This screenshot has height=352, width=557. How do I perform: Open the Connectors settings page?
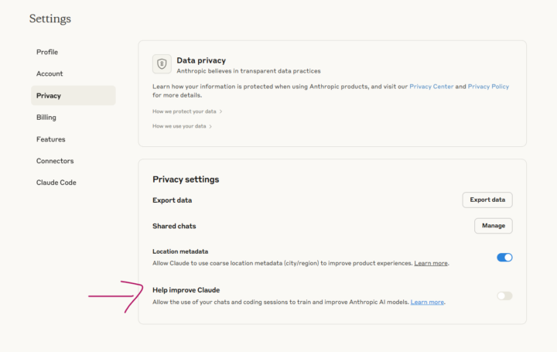tap(55, 161)
